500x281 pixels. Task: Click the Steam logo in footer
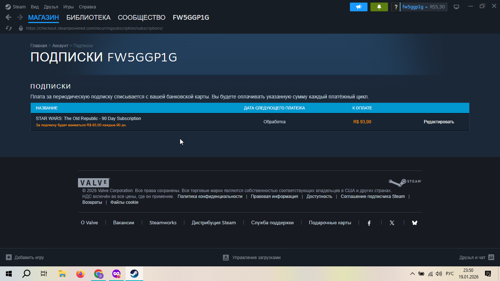click(405, 182)
